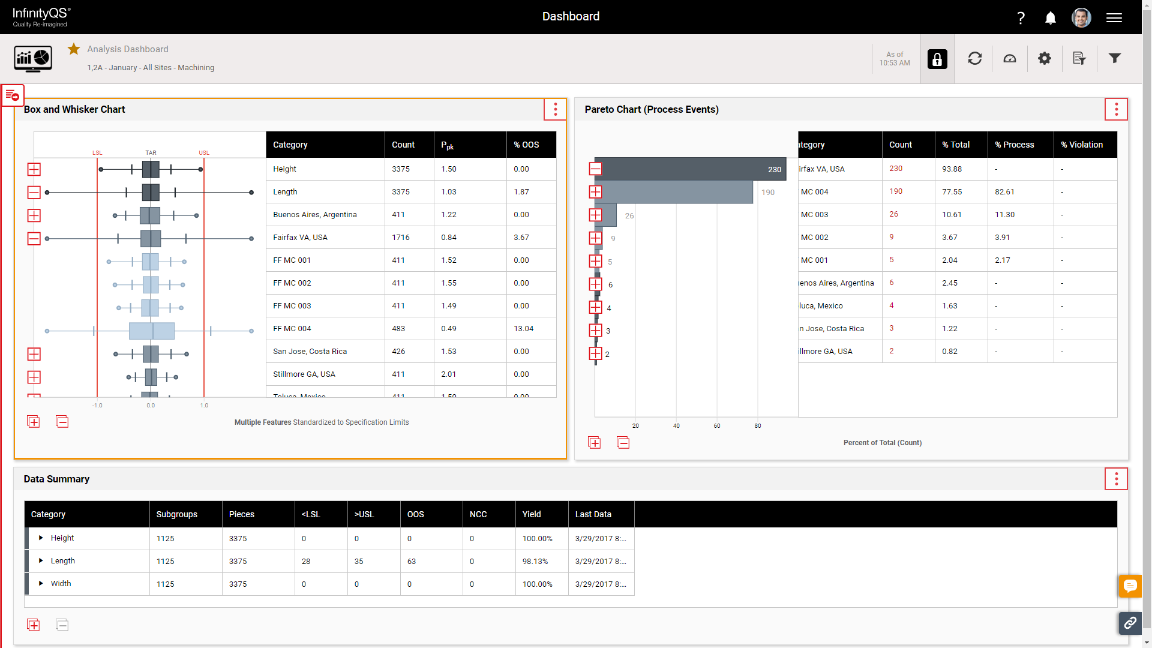Viewport: 1152px width, 648px height.
Task: Open the Pareto Chart options menu
Action: point(1116,109)
